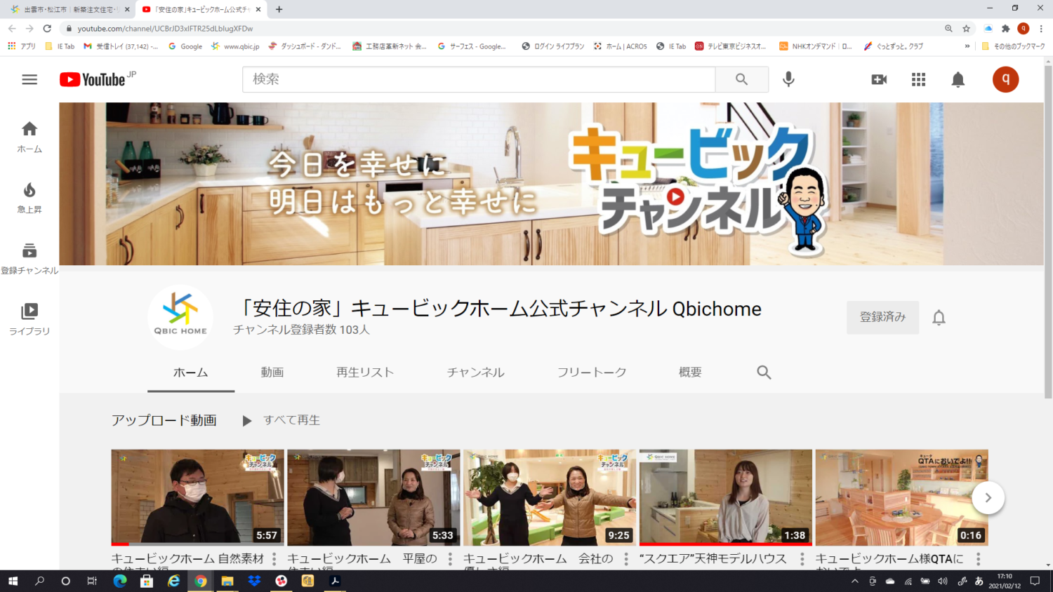Open the Chrome three-dot menu
The width and height of the screenshot is (1053, 592).
(1041, 28)
